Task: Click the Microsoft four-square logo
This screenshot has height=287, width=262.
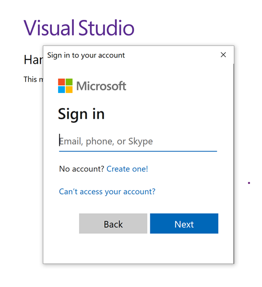Action: 65,86
